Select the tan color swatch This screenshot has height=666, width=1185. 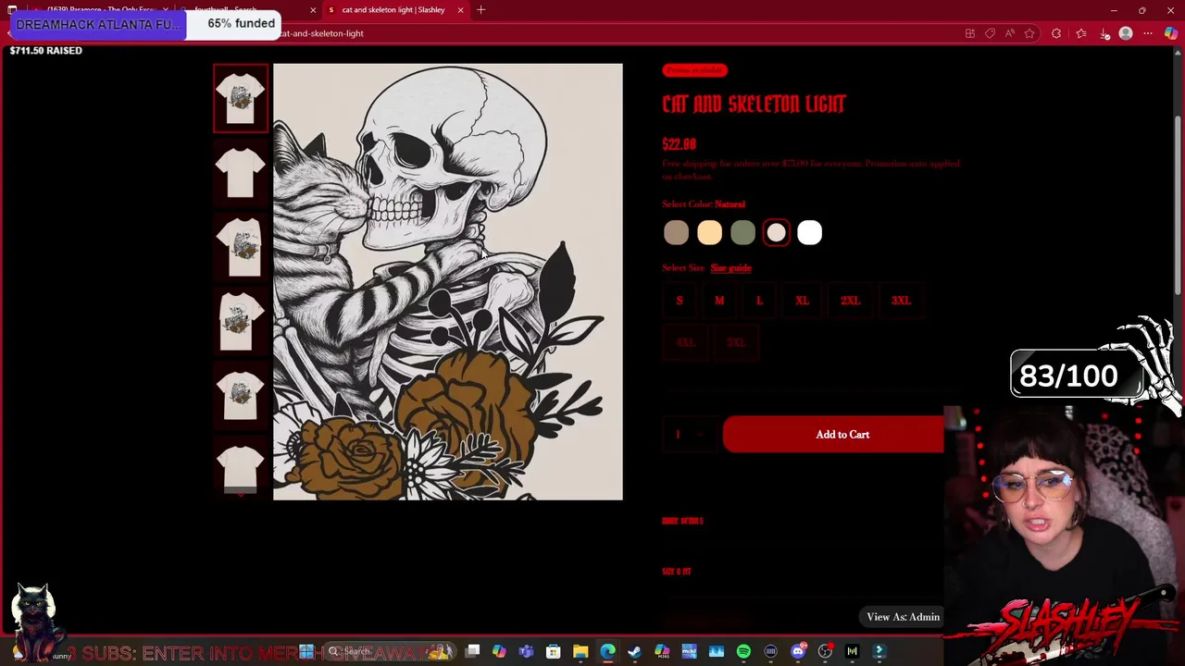676,233
